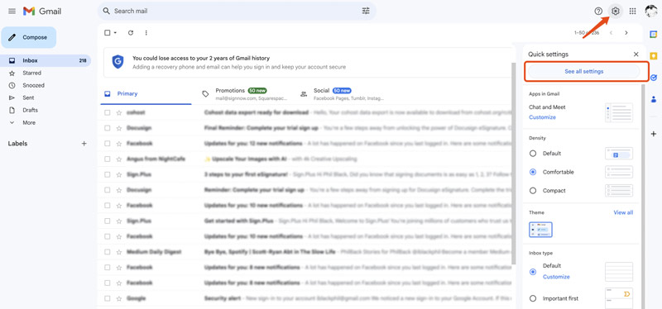Image resolution: width=662 pixels, height=309 pixels.
Task: Customize Chat and Meet link
Action: point(542,117)
